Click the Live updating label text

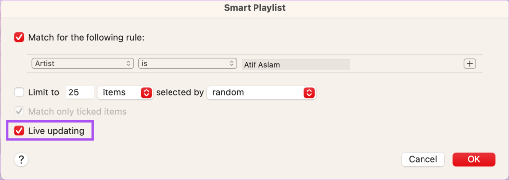[x=56, y=131]
